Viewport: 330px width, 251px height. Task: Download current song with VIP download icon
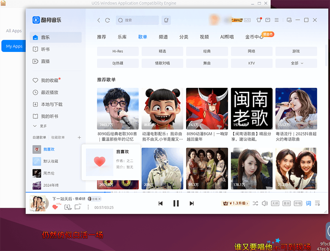point(68,207)
